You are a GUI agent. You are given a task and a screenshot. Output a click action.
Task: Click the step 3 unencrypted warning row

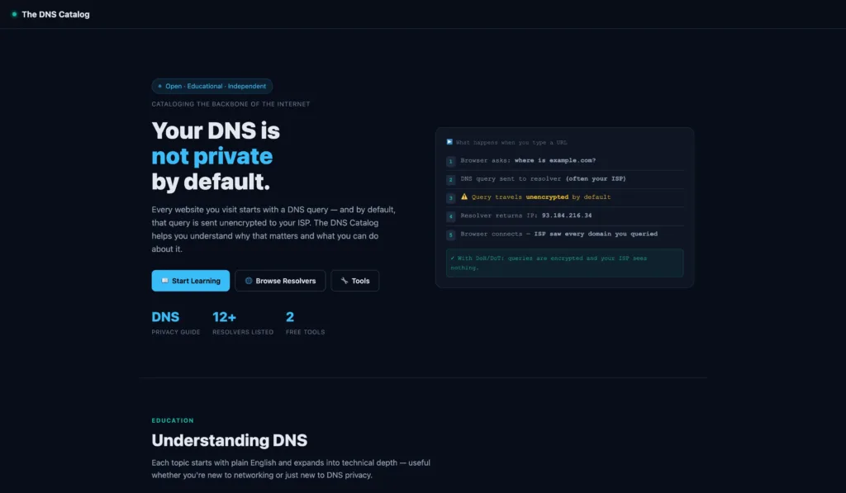click(564, 197)
